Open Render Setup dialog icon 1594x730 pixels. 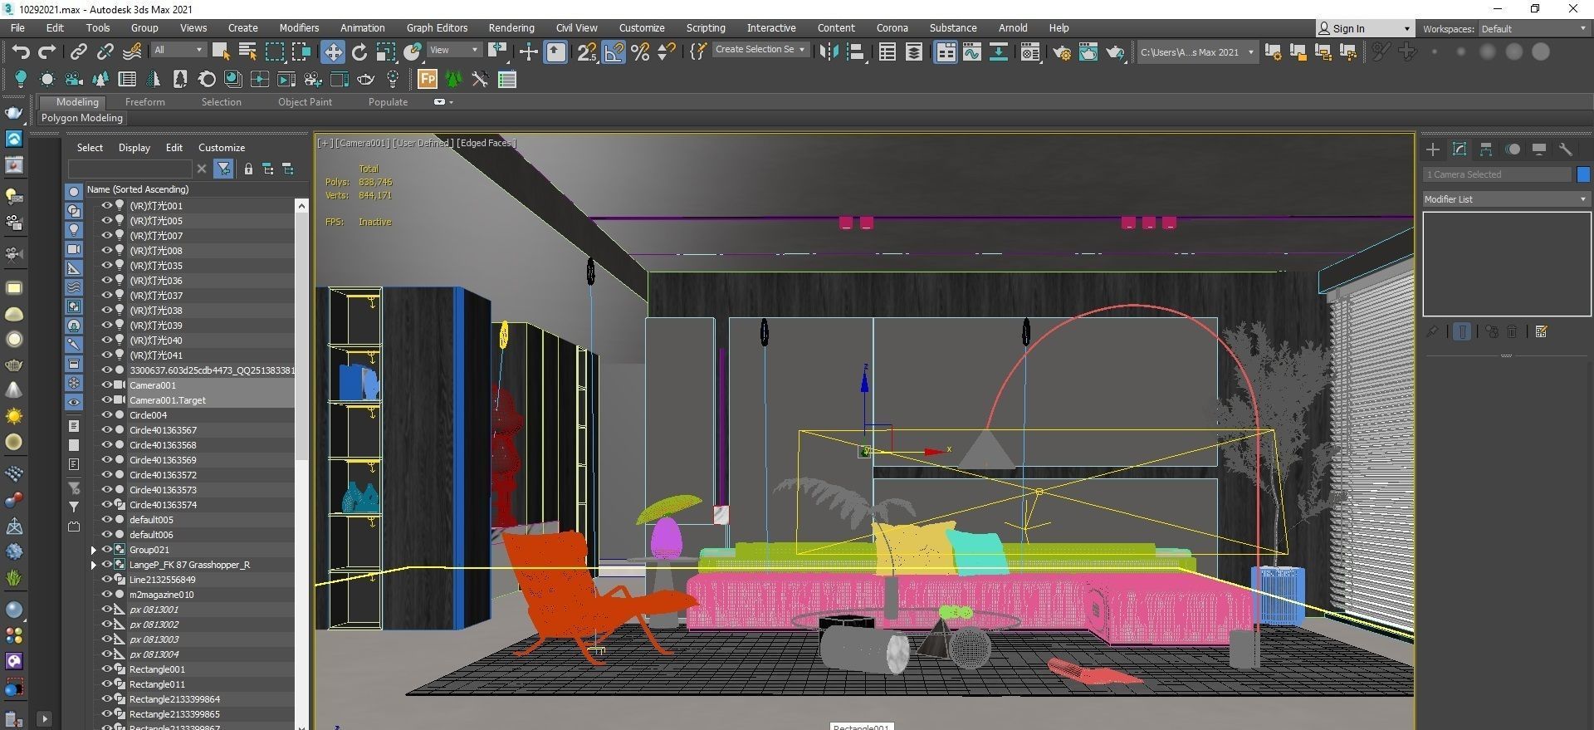[1062, 52]
